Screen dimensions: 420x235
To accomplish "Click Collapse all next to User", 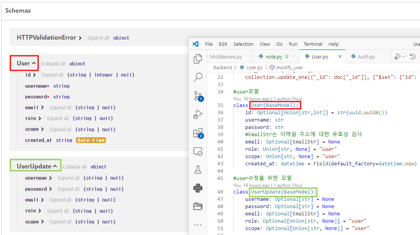I will [53, 64].
